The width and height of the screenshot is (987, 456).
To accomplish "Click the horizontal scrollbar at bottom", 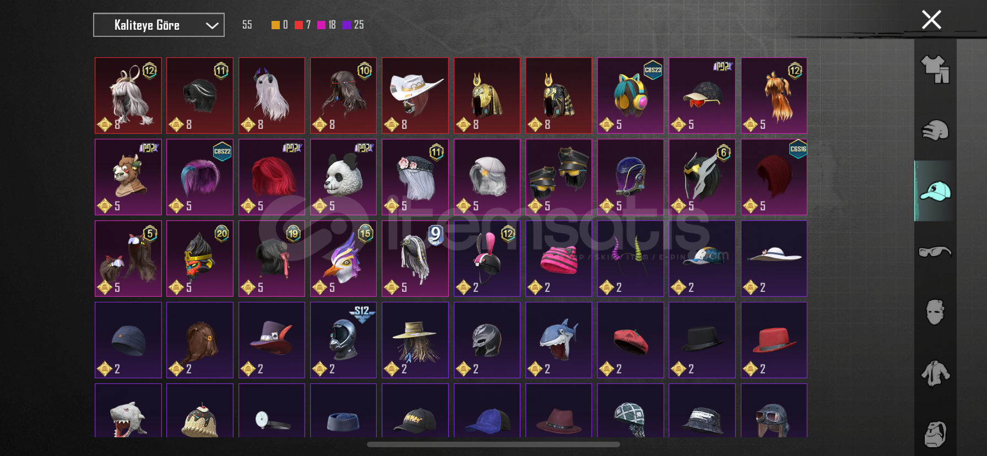I will 493,444.
